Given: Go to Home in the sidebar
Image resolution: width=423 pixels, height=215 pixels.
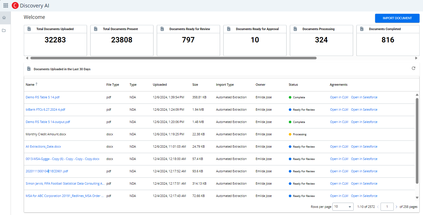Looking at the screenshot, I should (x=4, y=18).
